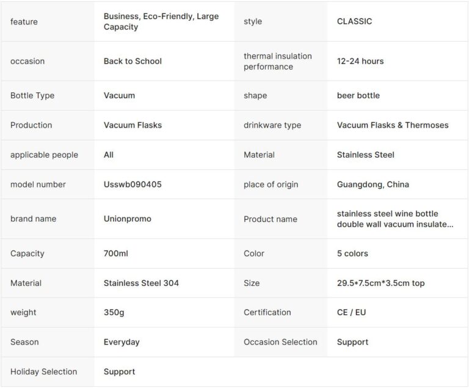This screenshot has height=388, width=469.
Task: Click the 'CLASSIC' style value
Action: (x=354, y=21)
